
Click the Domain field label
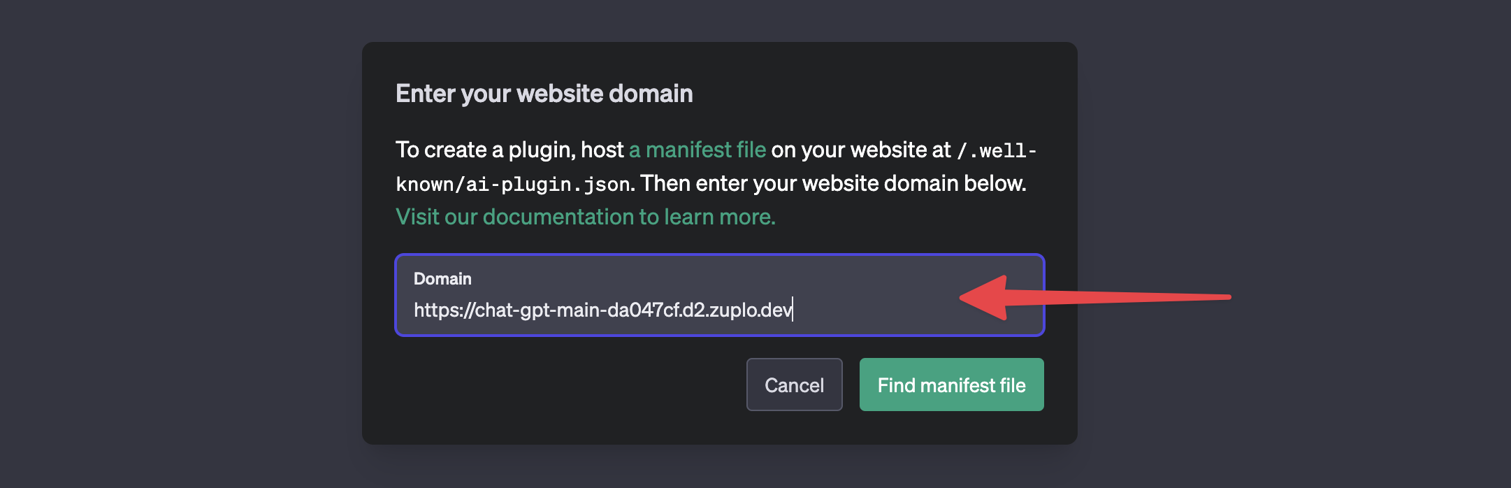442,279
